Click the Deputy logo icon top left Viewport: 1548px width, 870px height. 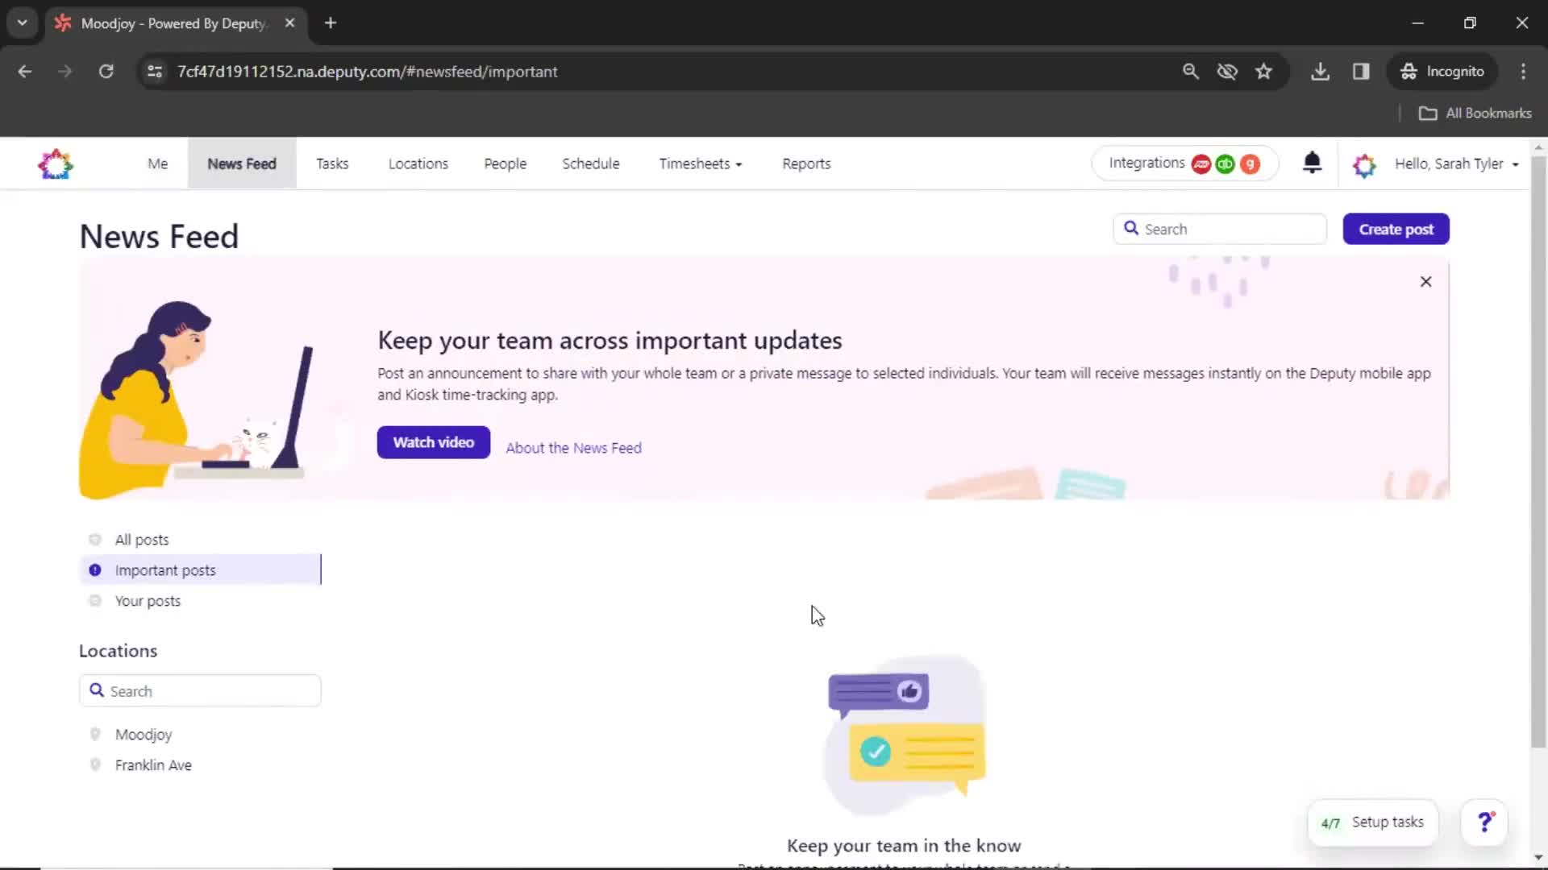(56, 164)
